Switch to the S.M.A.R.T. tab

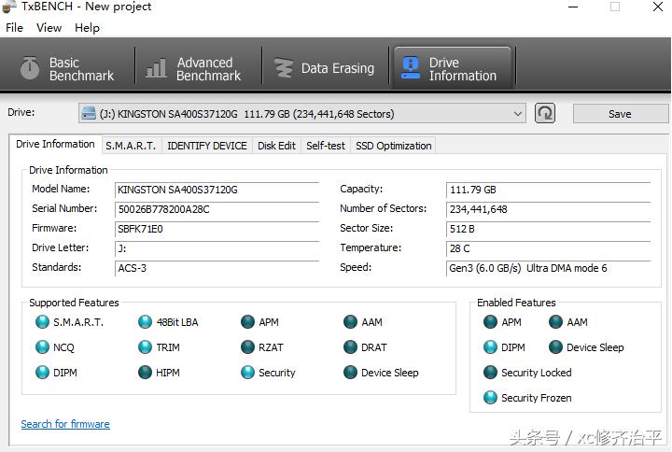131,146
